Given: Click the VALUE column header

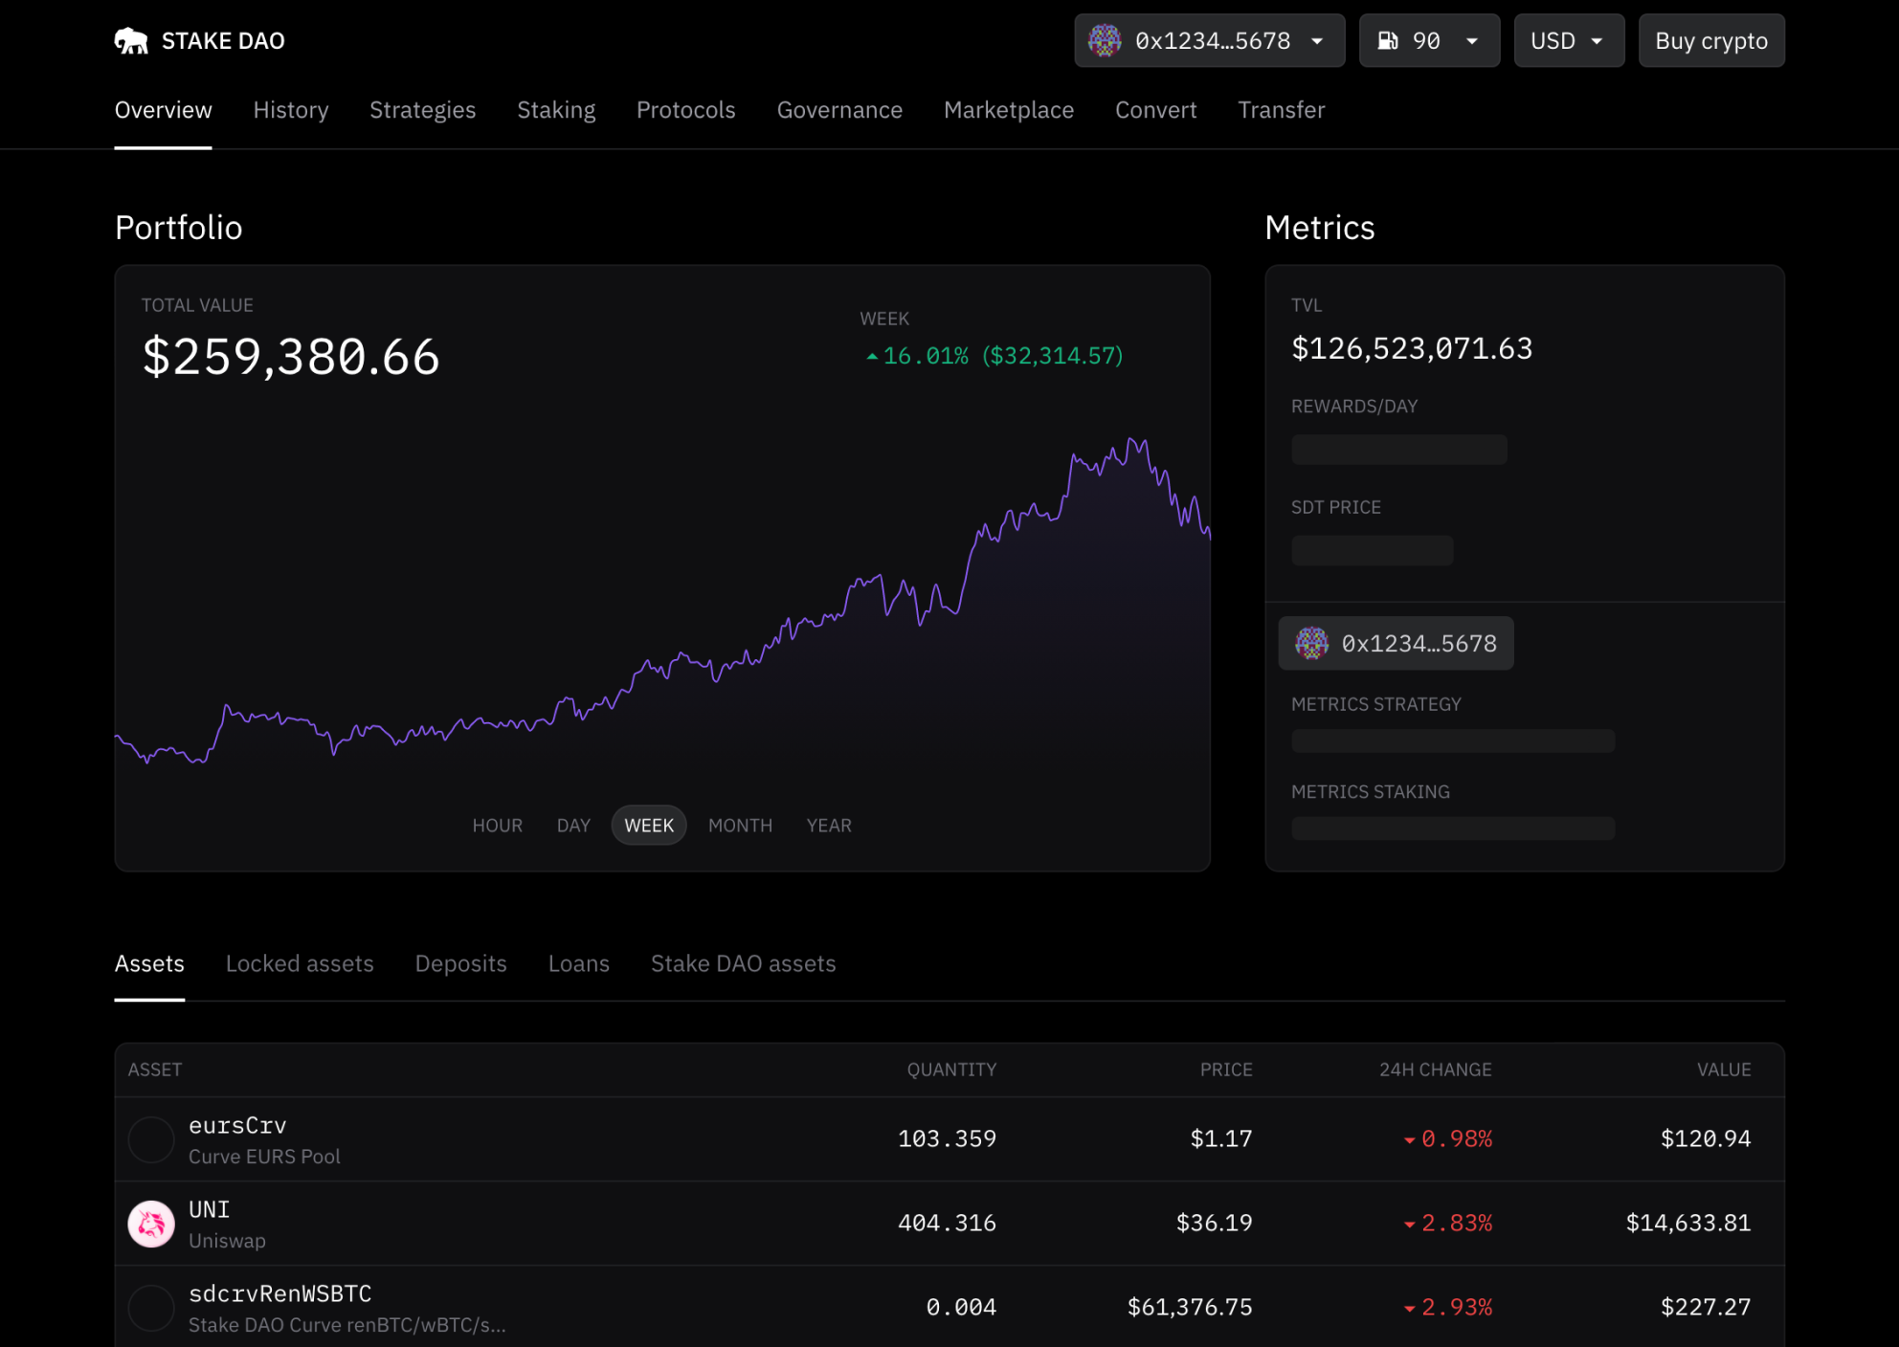Looking at the screenshot, I should (1724, 1070).
